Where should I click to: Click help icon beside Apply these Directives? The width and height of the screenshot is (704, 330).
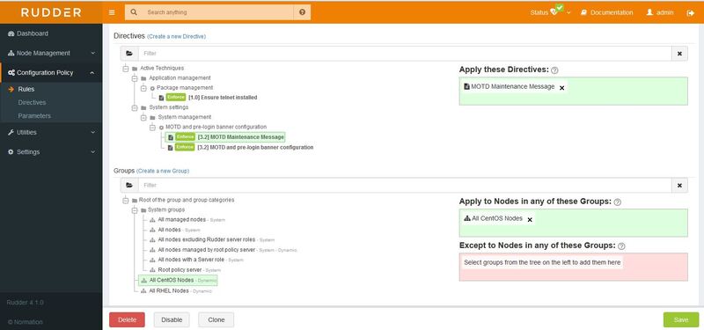[554, 70]
